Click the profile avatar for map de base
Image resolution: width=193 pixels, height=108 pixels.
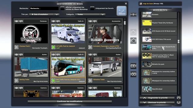point(141,4)
